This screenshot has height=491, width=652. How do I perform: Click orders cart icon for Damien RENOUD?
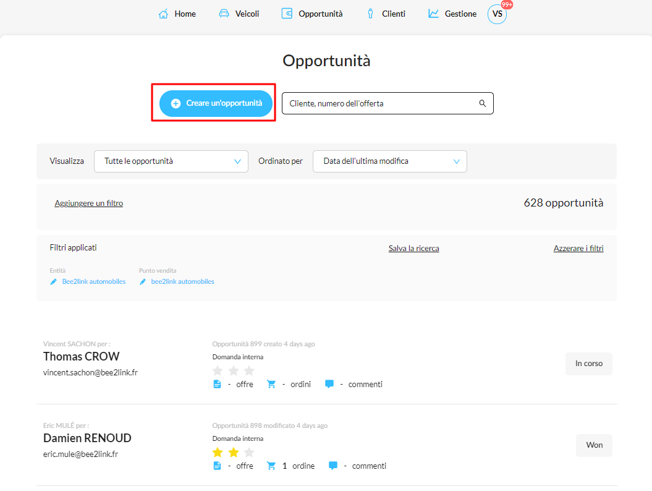point(271,466)
